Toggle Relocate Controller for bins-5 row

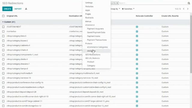(137, 36)
